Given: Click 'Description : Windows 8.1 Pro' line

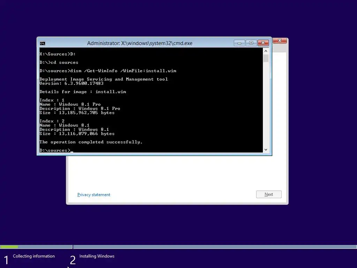Looking at the screenshot, I should 80,109.
